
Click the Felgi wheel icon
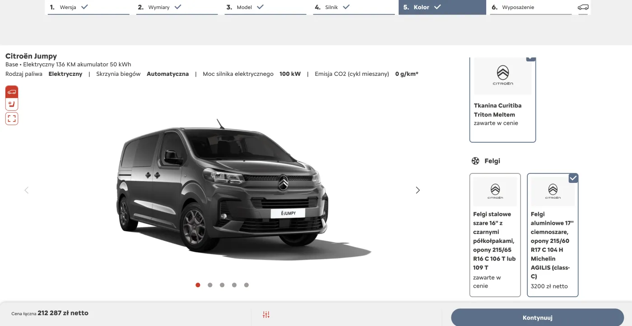click(475, 161)
